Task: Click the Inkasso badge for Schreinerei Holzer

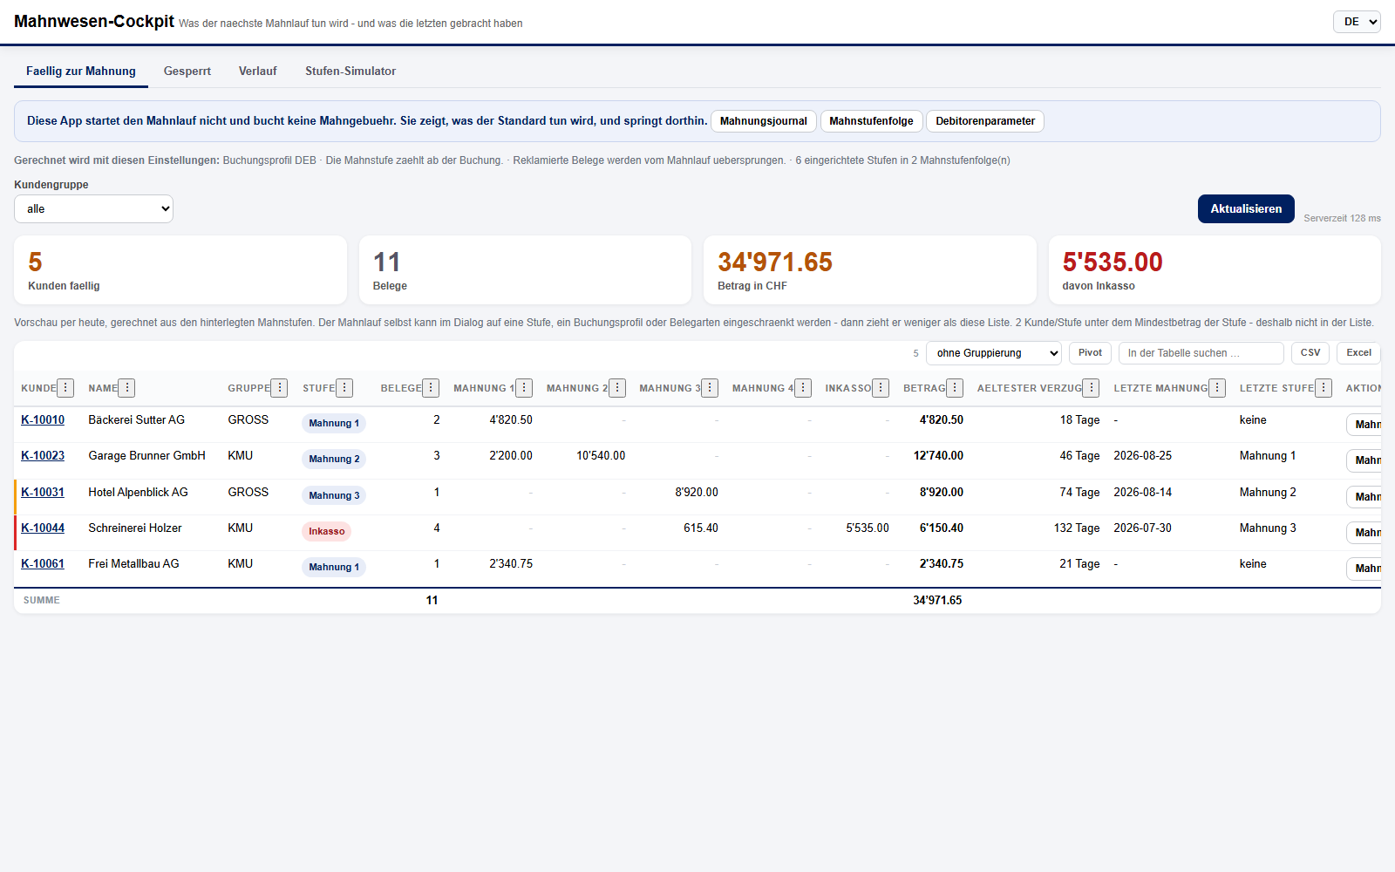Action: 327,531
